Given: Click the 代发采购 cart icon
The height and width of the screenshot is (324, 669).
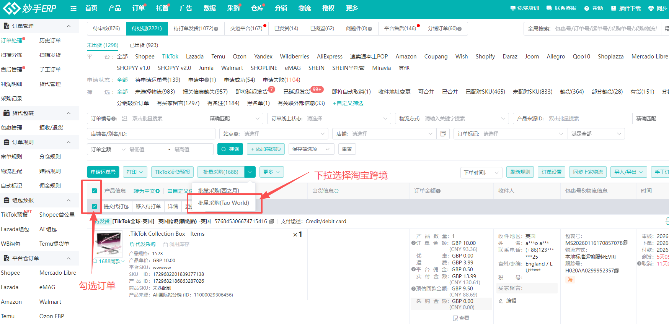Looking at the screenshot, I should pyautogui.click(x=132, y=244).
